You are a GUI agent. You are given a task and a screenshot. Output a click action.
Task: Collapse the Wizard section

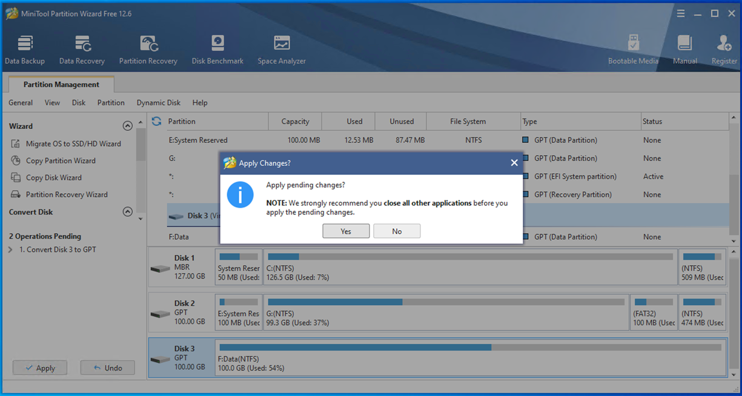coord(127,126)
